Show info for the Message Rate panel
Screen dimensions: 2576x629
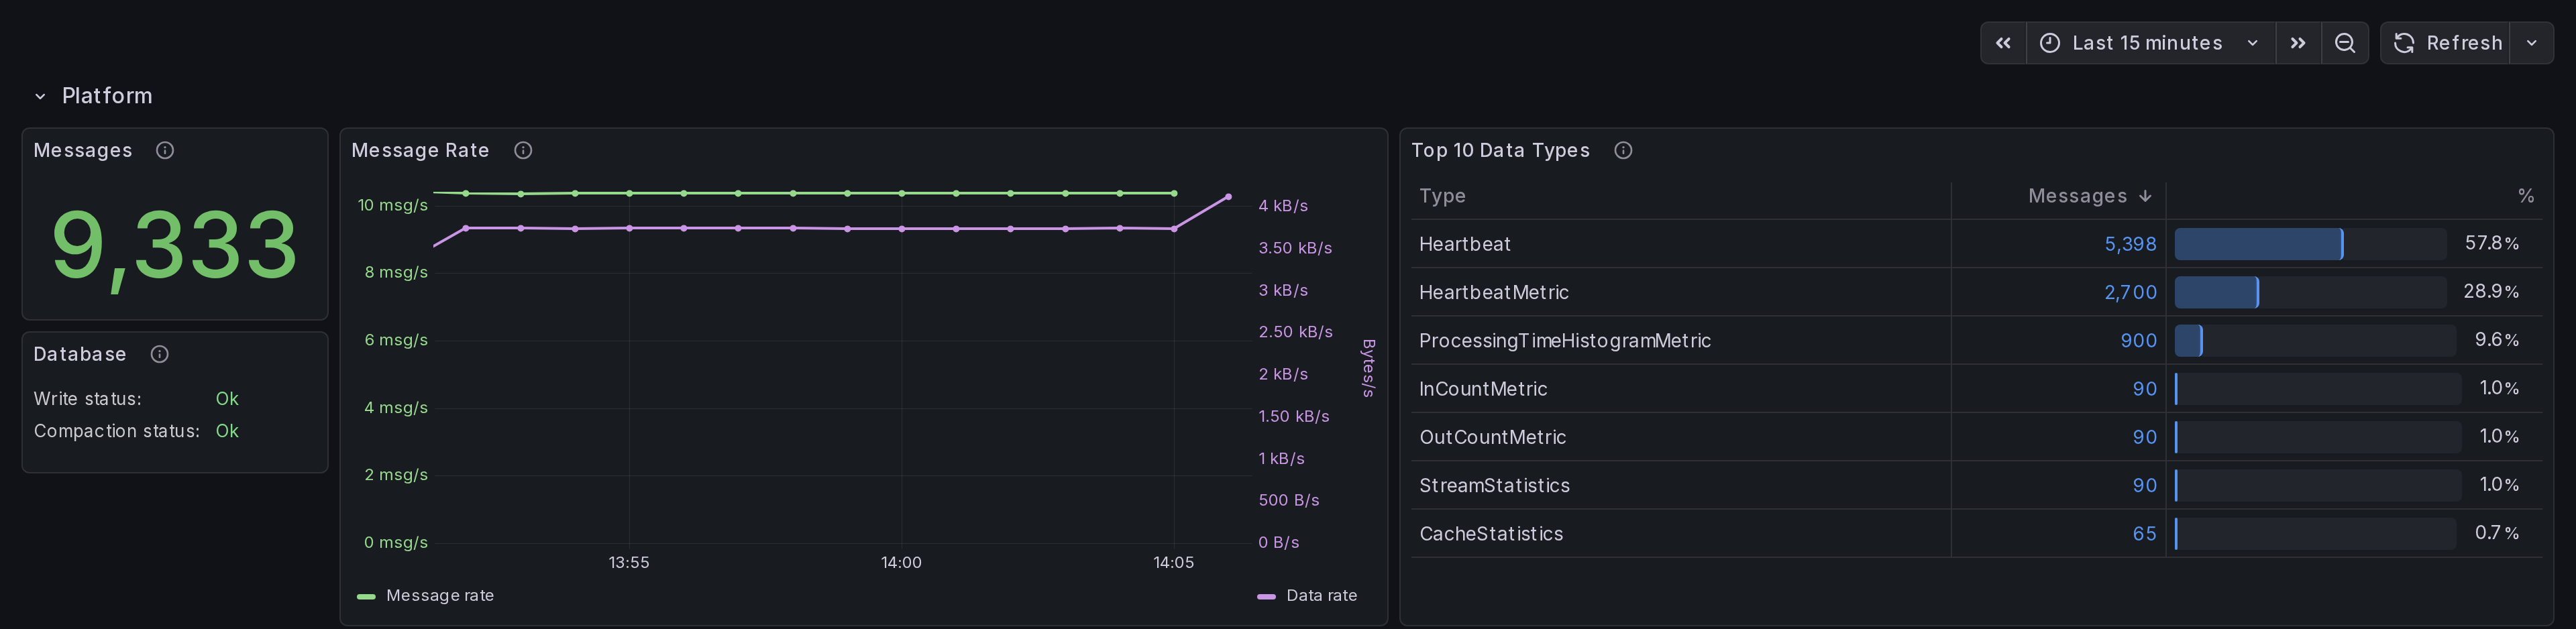click(523, 150)
